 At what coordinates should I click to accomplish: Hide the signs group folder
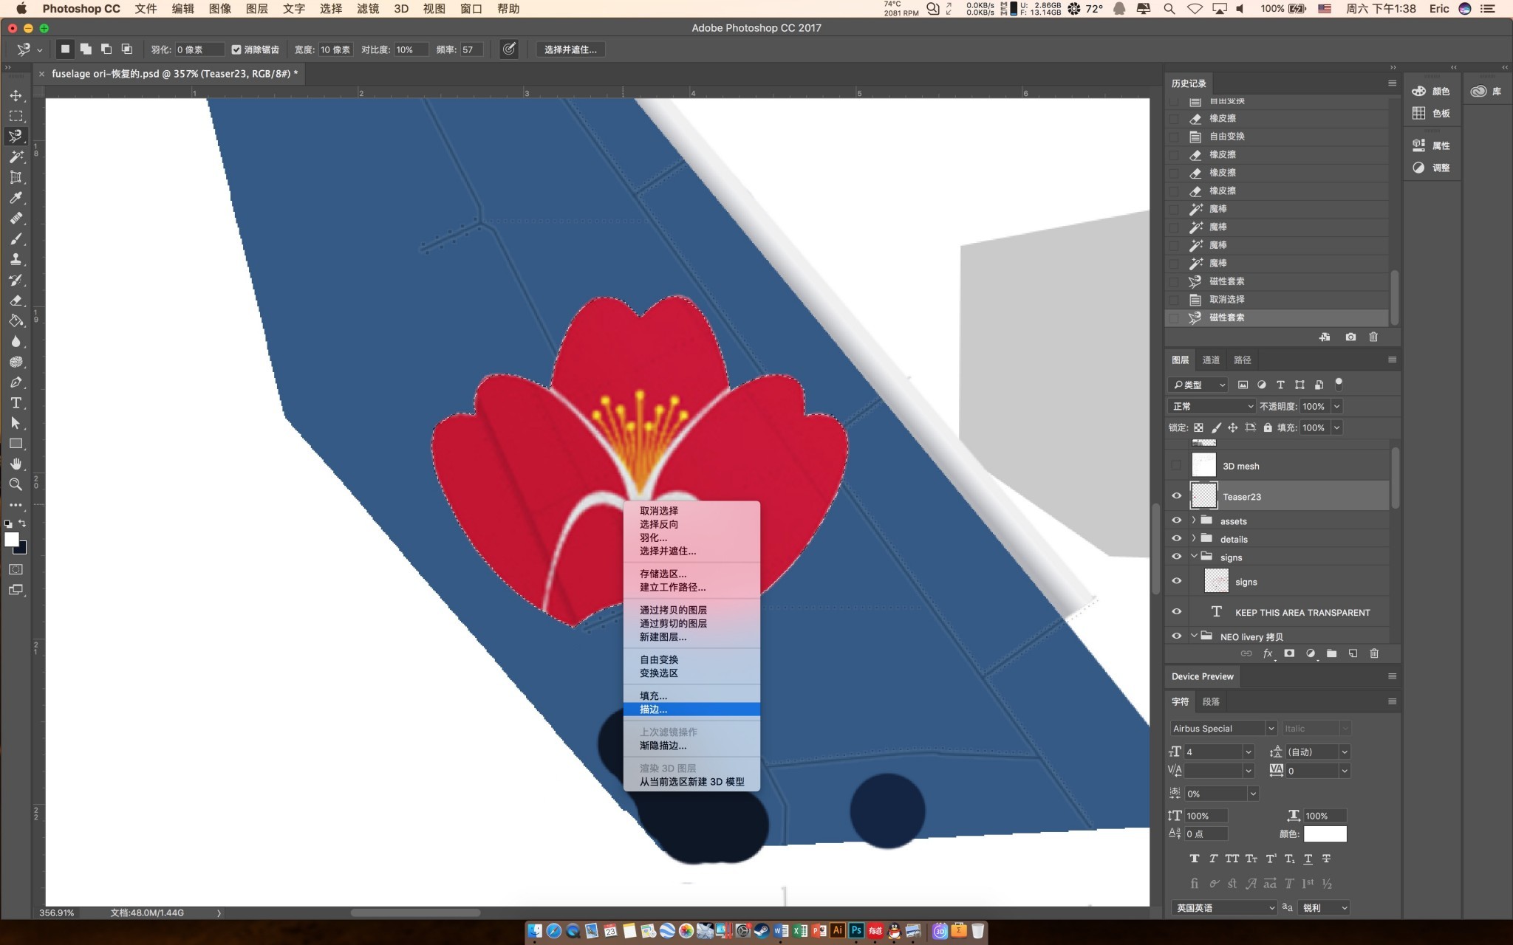pos(1177,557)
